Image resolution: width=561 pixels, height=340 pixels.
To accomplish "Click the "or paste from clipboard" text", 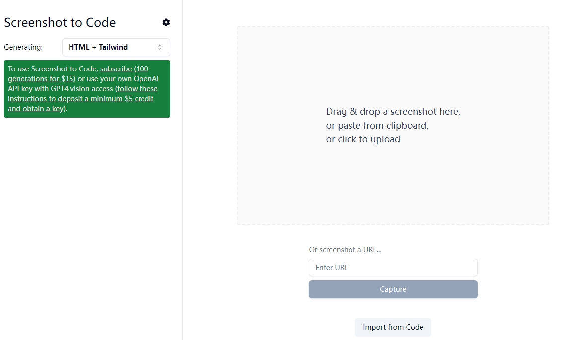I will coord(377,126).
